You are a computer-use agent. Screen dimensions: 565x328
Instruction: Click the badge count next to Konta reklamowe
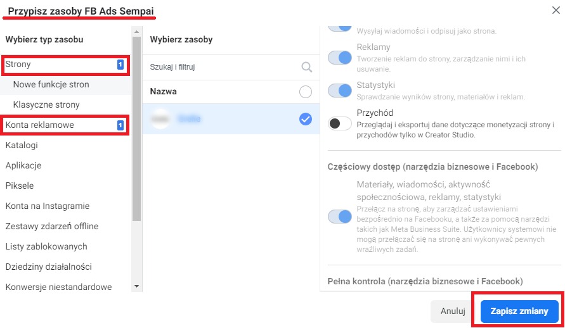pyautogui.click(x=120, y=125)
